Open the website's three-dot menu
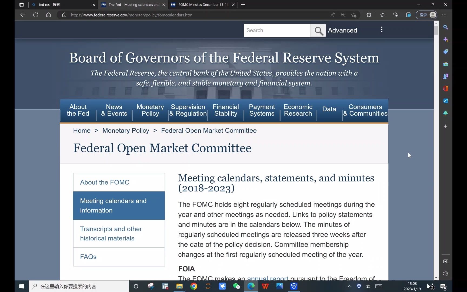This screenshot has height=292, width=467. [382, 29]
